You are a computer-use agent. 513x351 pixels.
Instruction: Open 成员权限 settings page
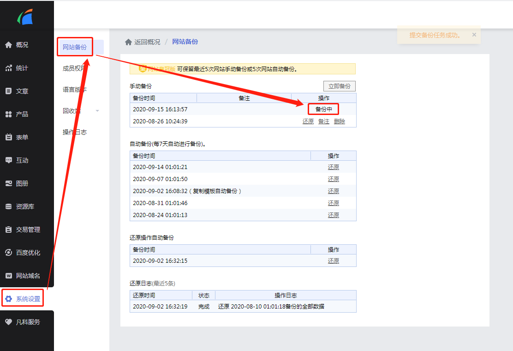(75, 68)
